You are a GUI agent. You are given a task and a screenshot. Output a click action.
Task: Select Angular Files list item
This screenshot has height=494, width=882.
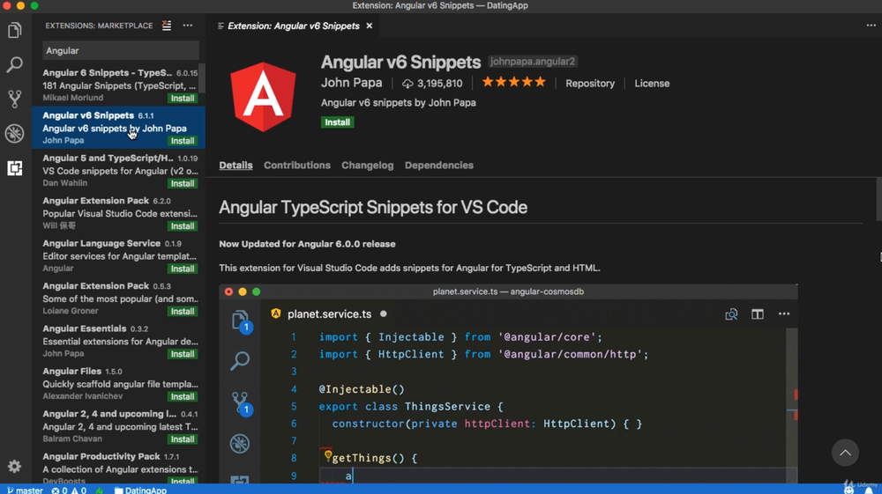[x=118, y=383]
